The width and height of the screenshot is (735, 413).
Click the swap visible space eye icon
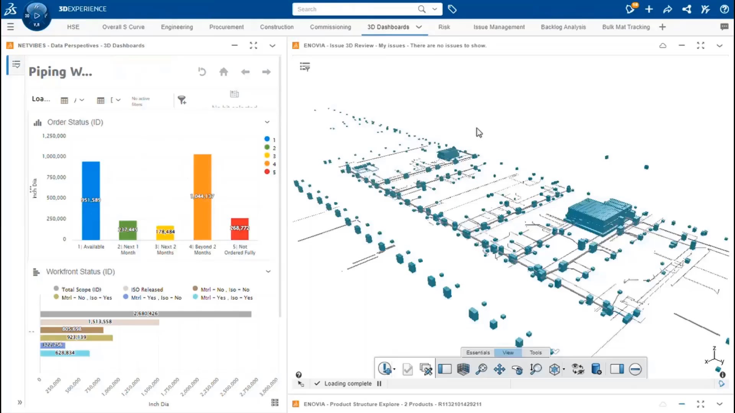[578, 369]
